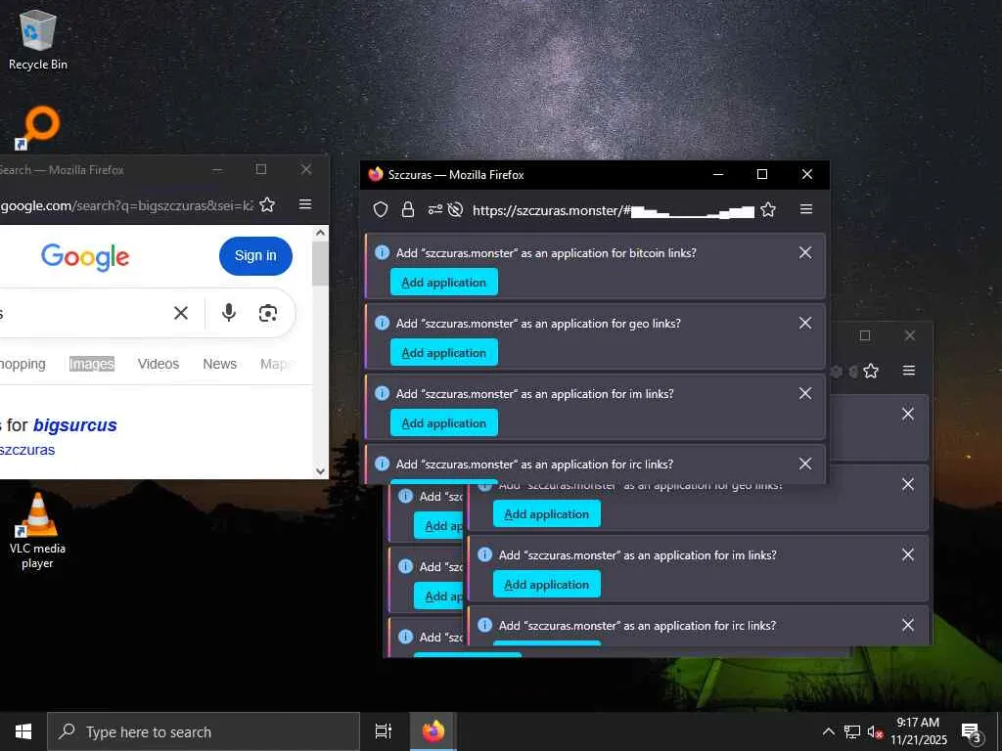Close im links notification in rear right window
The height and width of the screenshot is (751, 1002).
point(907,555)
